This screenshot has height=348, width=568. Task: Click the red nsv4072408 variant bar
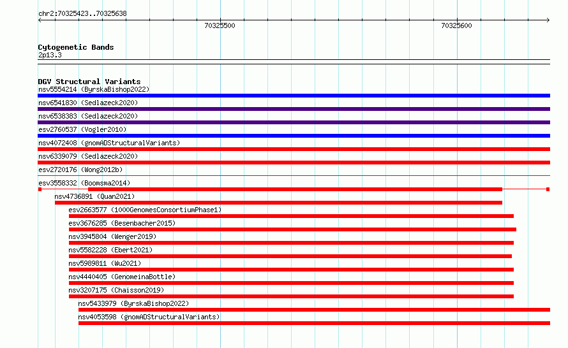coord(294,149)
